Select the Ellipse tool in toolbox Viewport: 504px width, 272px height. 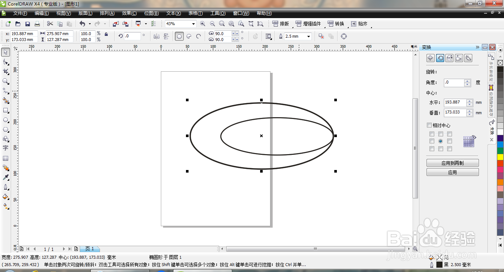tap(6, 120)
